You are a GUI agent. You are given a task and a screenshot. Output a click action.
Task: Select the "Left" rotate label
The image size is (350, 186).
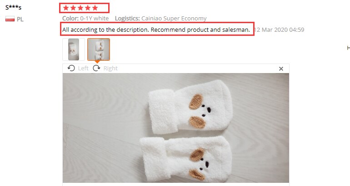click(83, 69)
